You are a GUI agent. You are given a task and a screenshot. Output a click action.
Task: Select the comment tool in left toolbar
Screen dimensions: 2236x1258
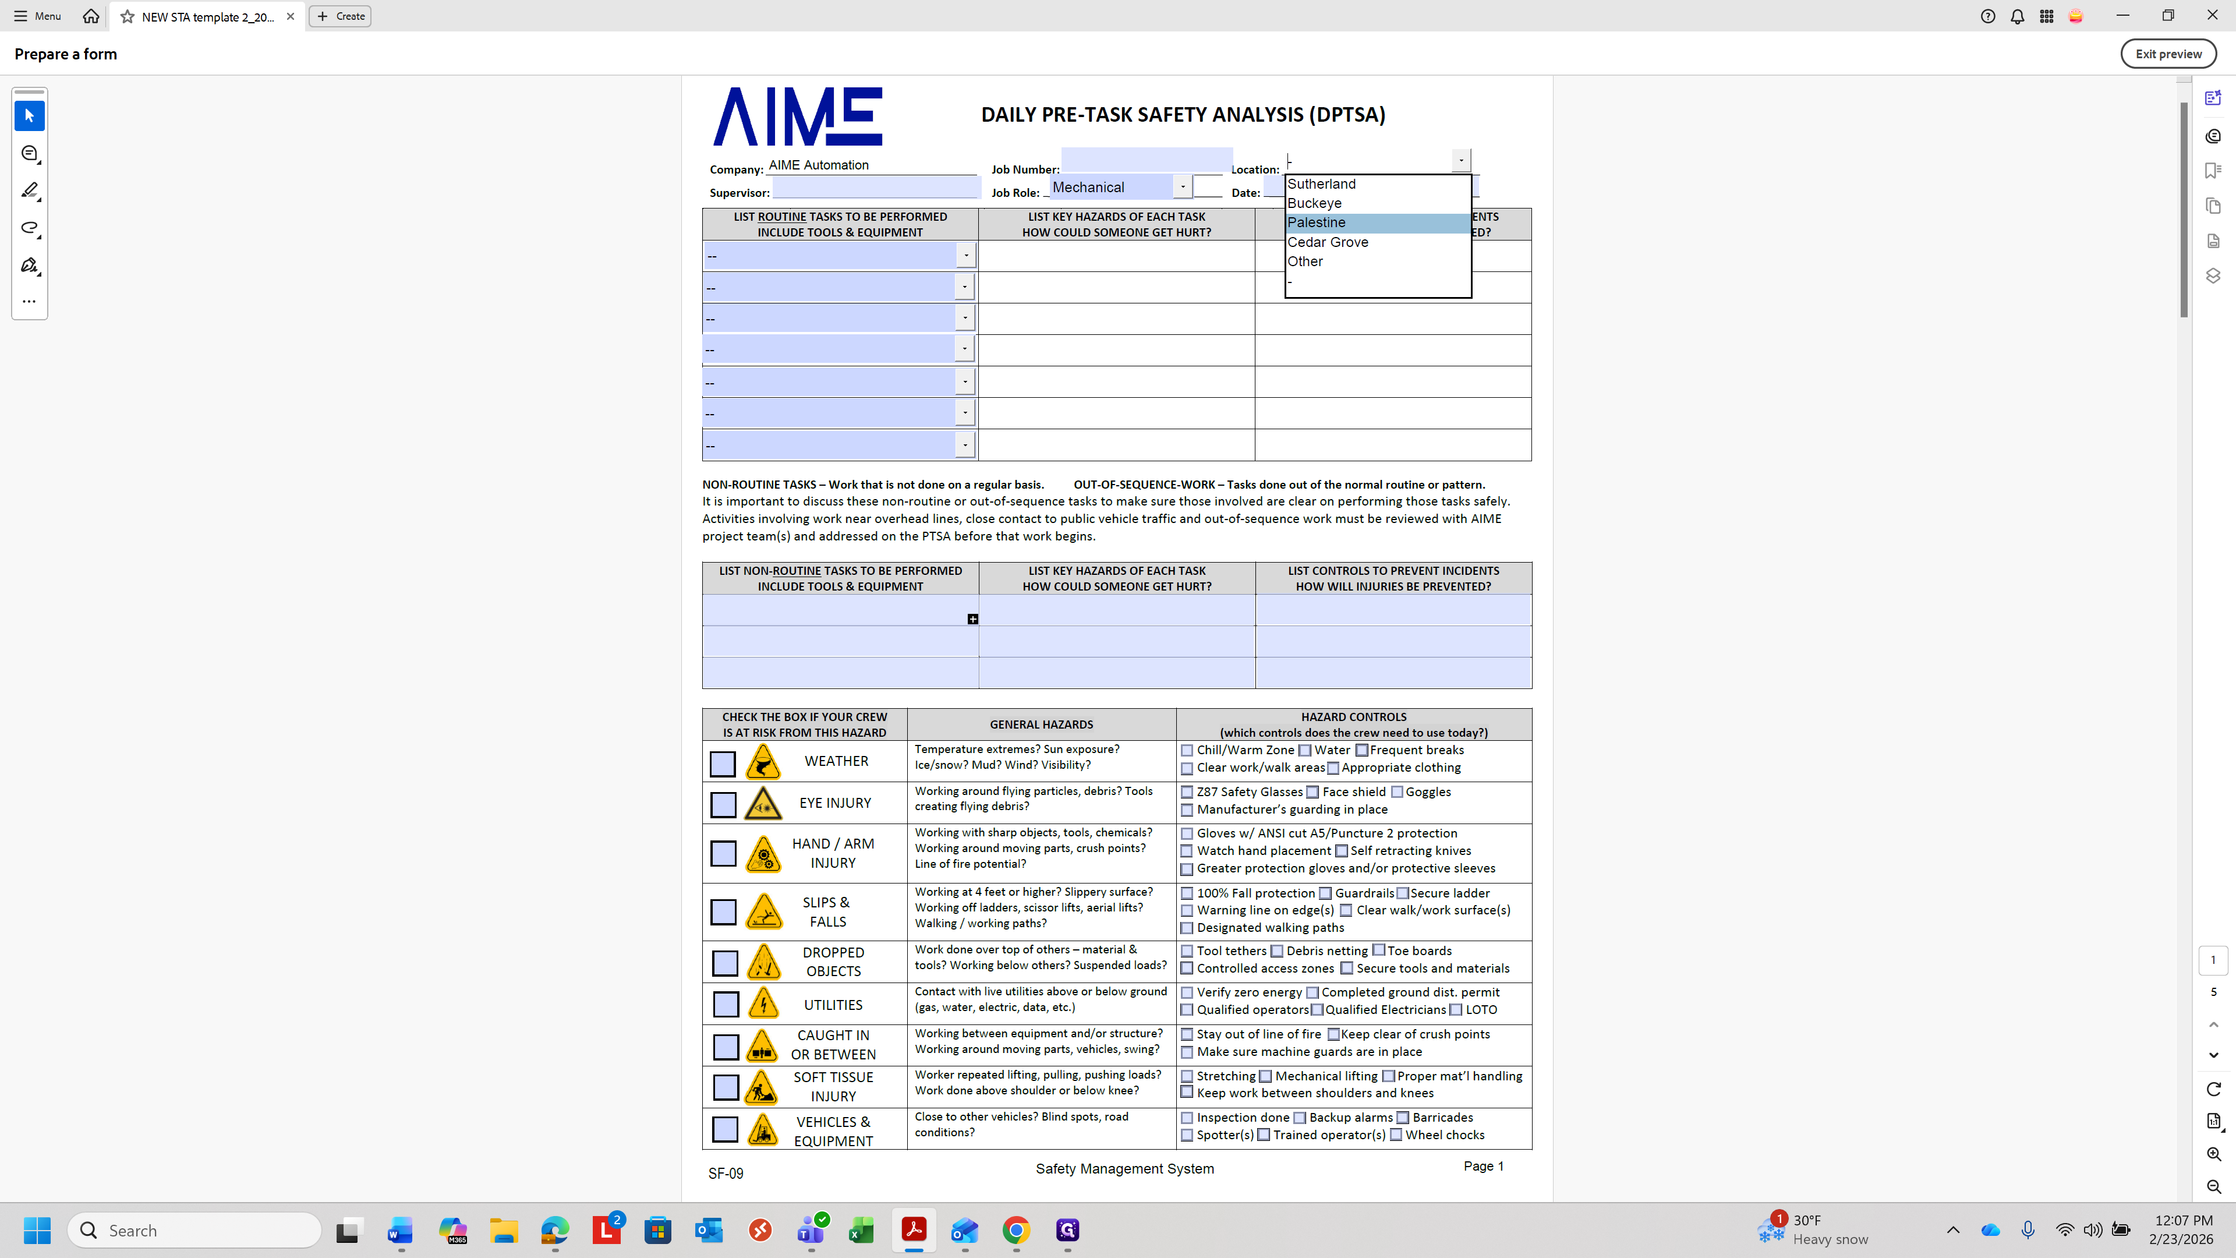(x=30, y=154)
